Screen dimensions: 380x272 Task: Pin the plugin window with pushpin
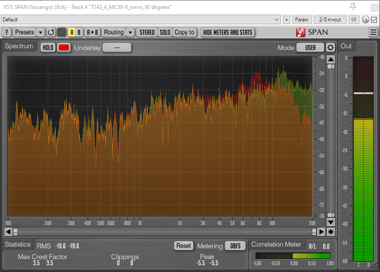[353, 7]
